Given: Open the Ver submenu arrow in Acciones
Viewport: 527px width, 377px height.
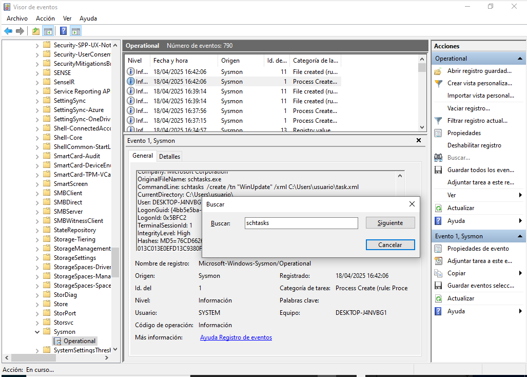Looking at the screenshot, I should click(x=520, y=195).
